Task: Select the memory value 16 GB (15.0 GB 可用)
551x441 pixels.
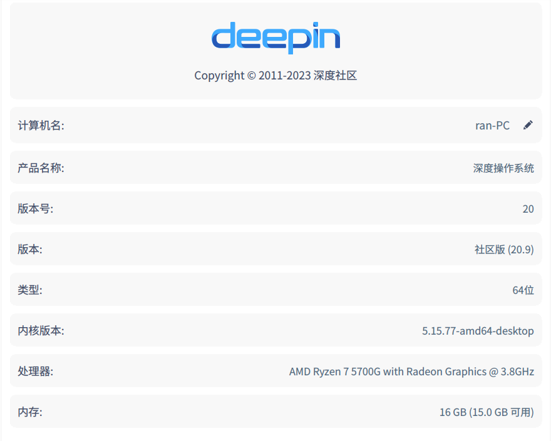Action: 487,412
